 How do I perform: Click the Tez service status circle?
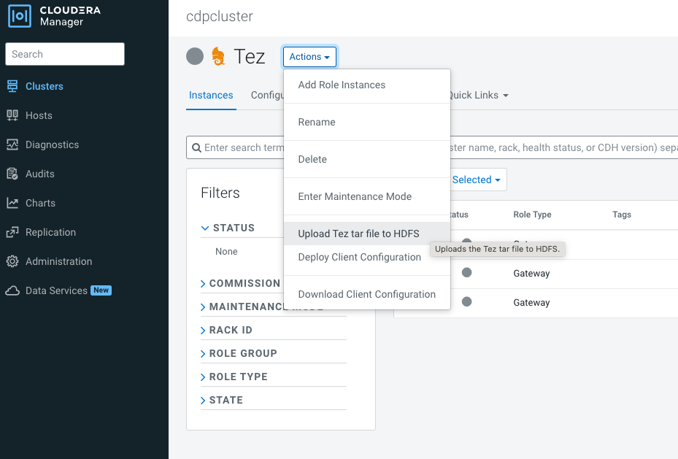click(195, 56)
